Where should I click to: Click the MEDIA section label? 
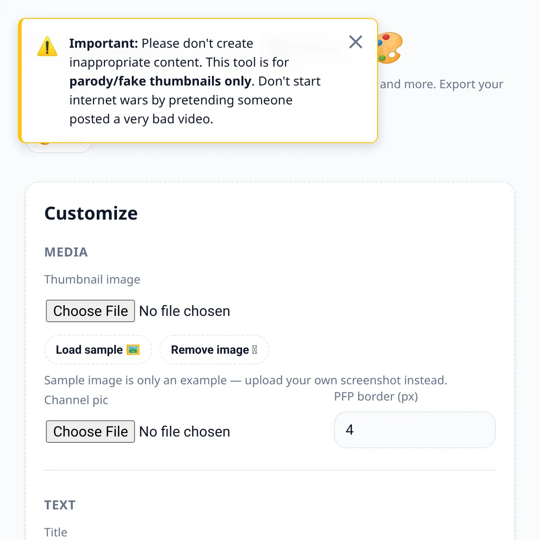66,252
